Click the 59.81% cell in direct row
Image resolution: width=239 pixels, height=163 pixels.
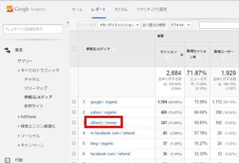201,123
